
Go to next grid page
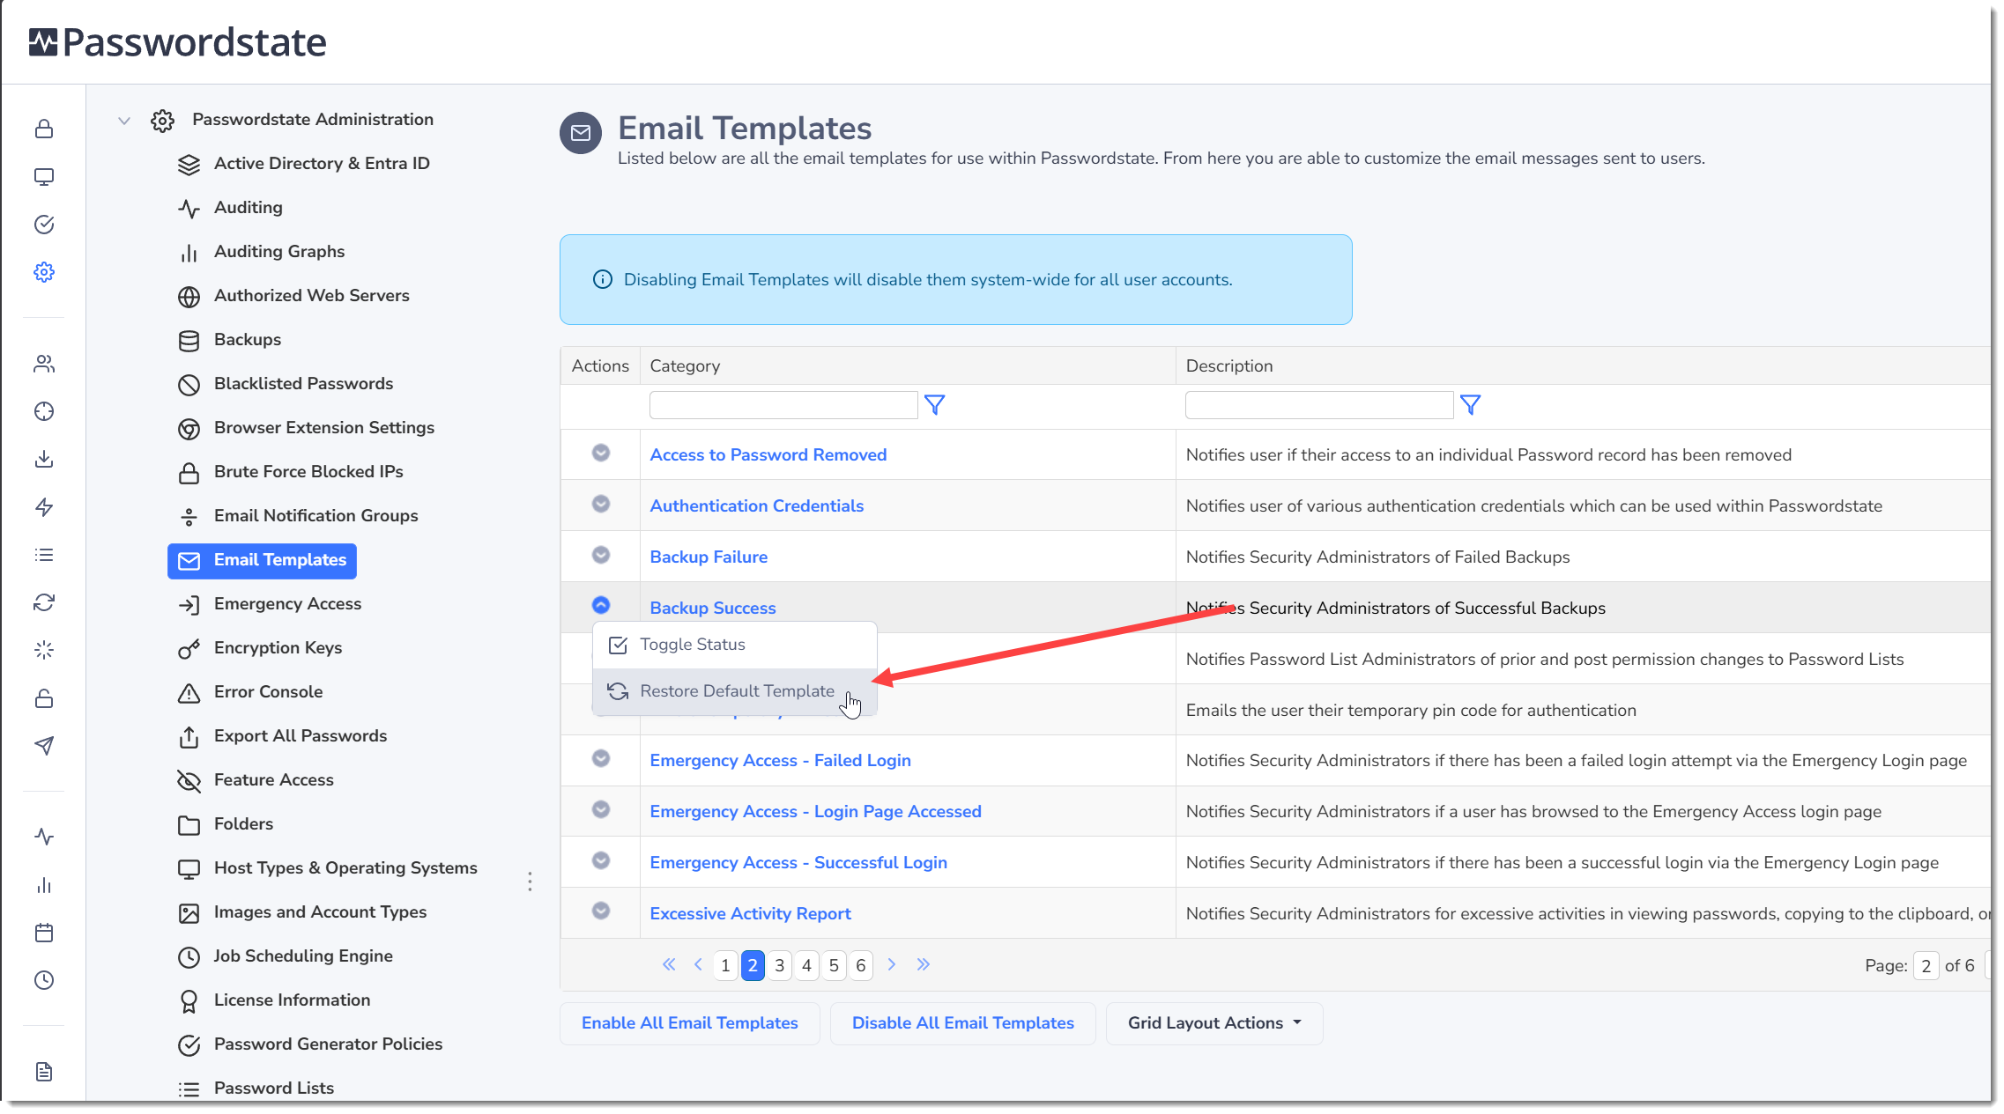point(892,964)
